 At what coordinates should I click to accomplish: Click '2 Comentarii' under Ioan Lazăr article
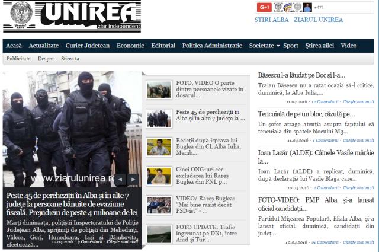coord(326,187)
